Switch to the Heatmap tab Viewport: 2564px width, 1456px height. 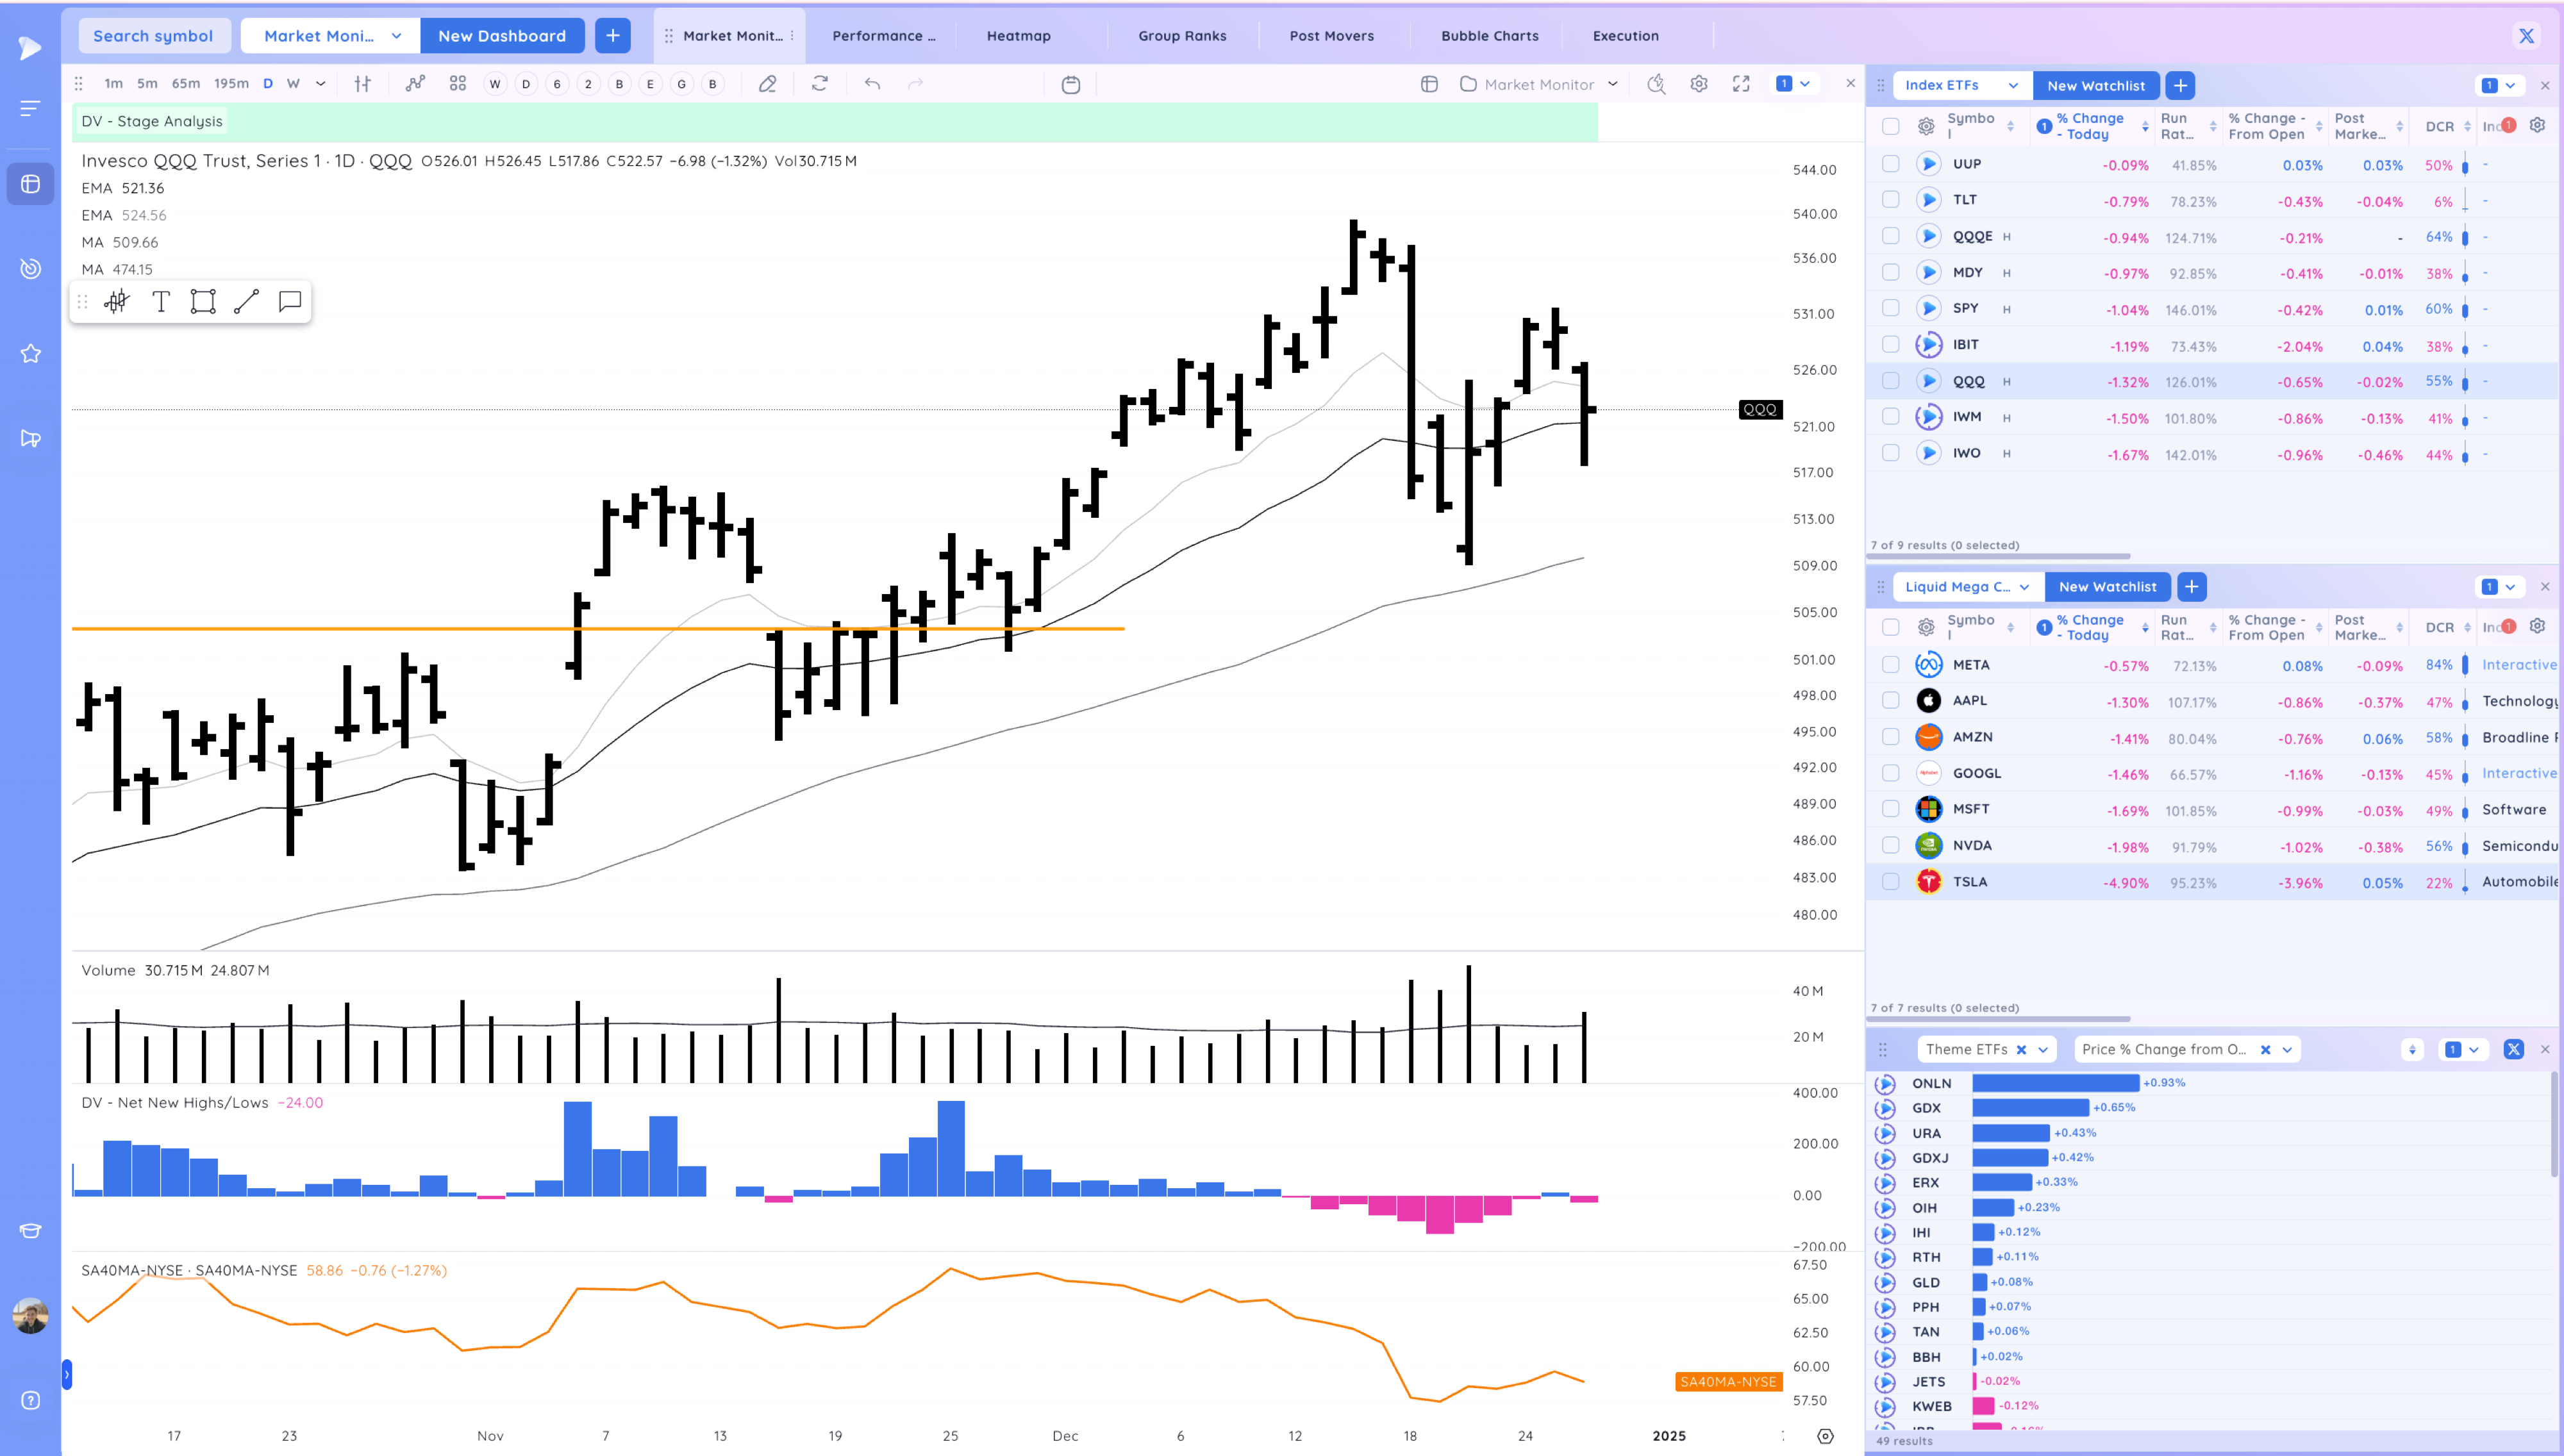pos(1018,36)
